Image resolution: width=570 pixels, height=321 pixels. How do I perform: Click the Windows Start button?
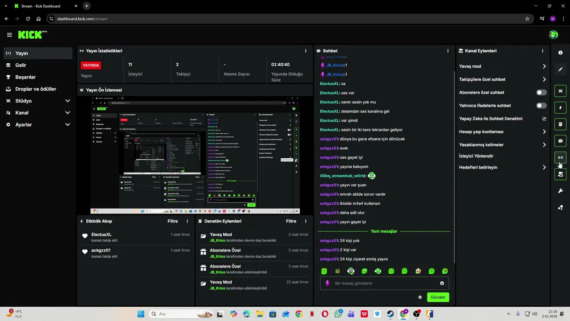(141, 314)
